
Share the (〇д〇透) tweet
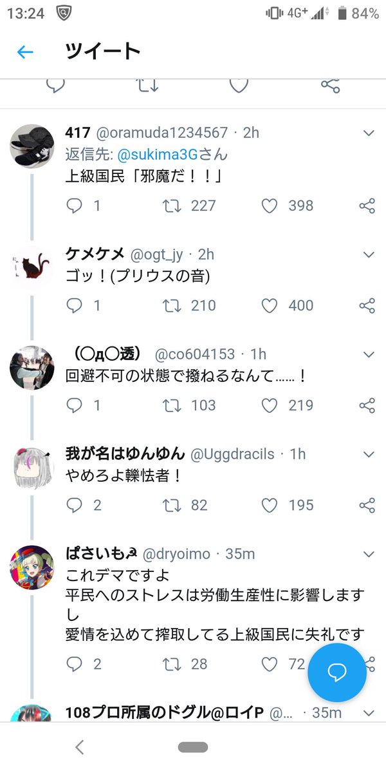[367, 405]
